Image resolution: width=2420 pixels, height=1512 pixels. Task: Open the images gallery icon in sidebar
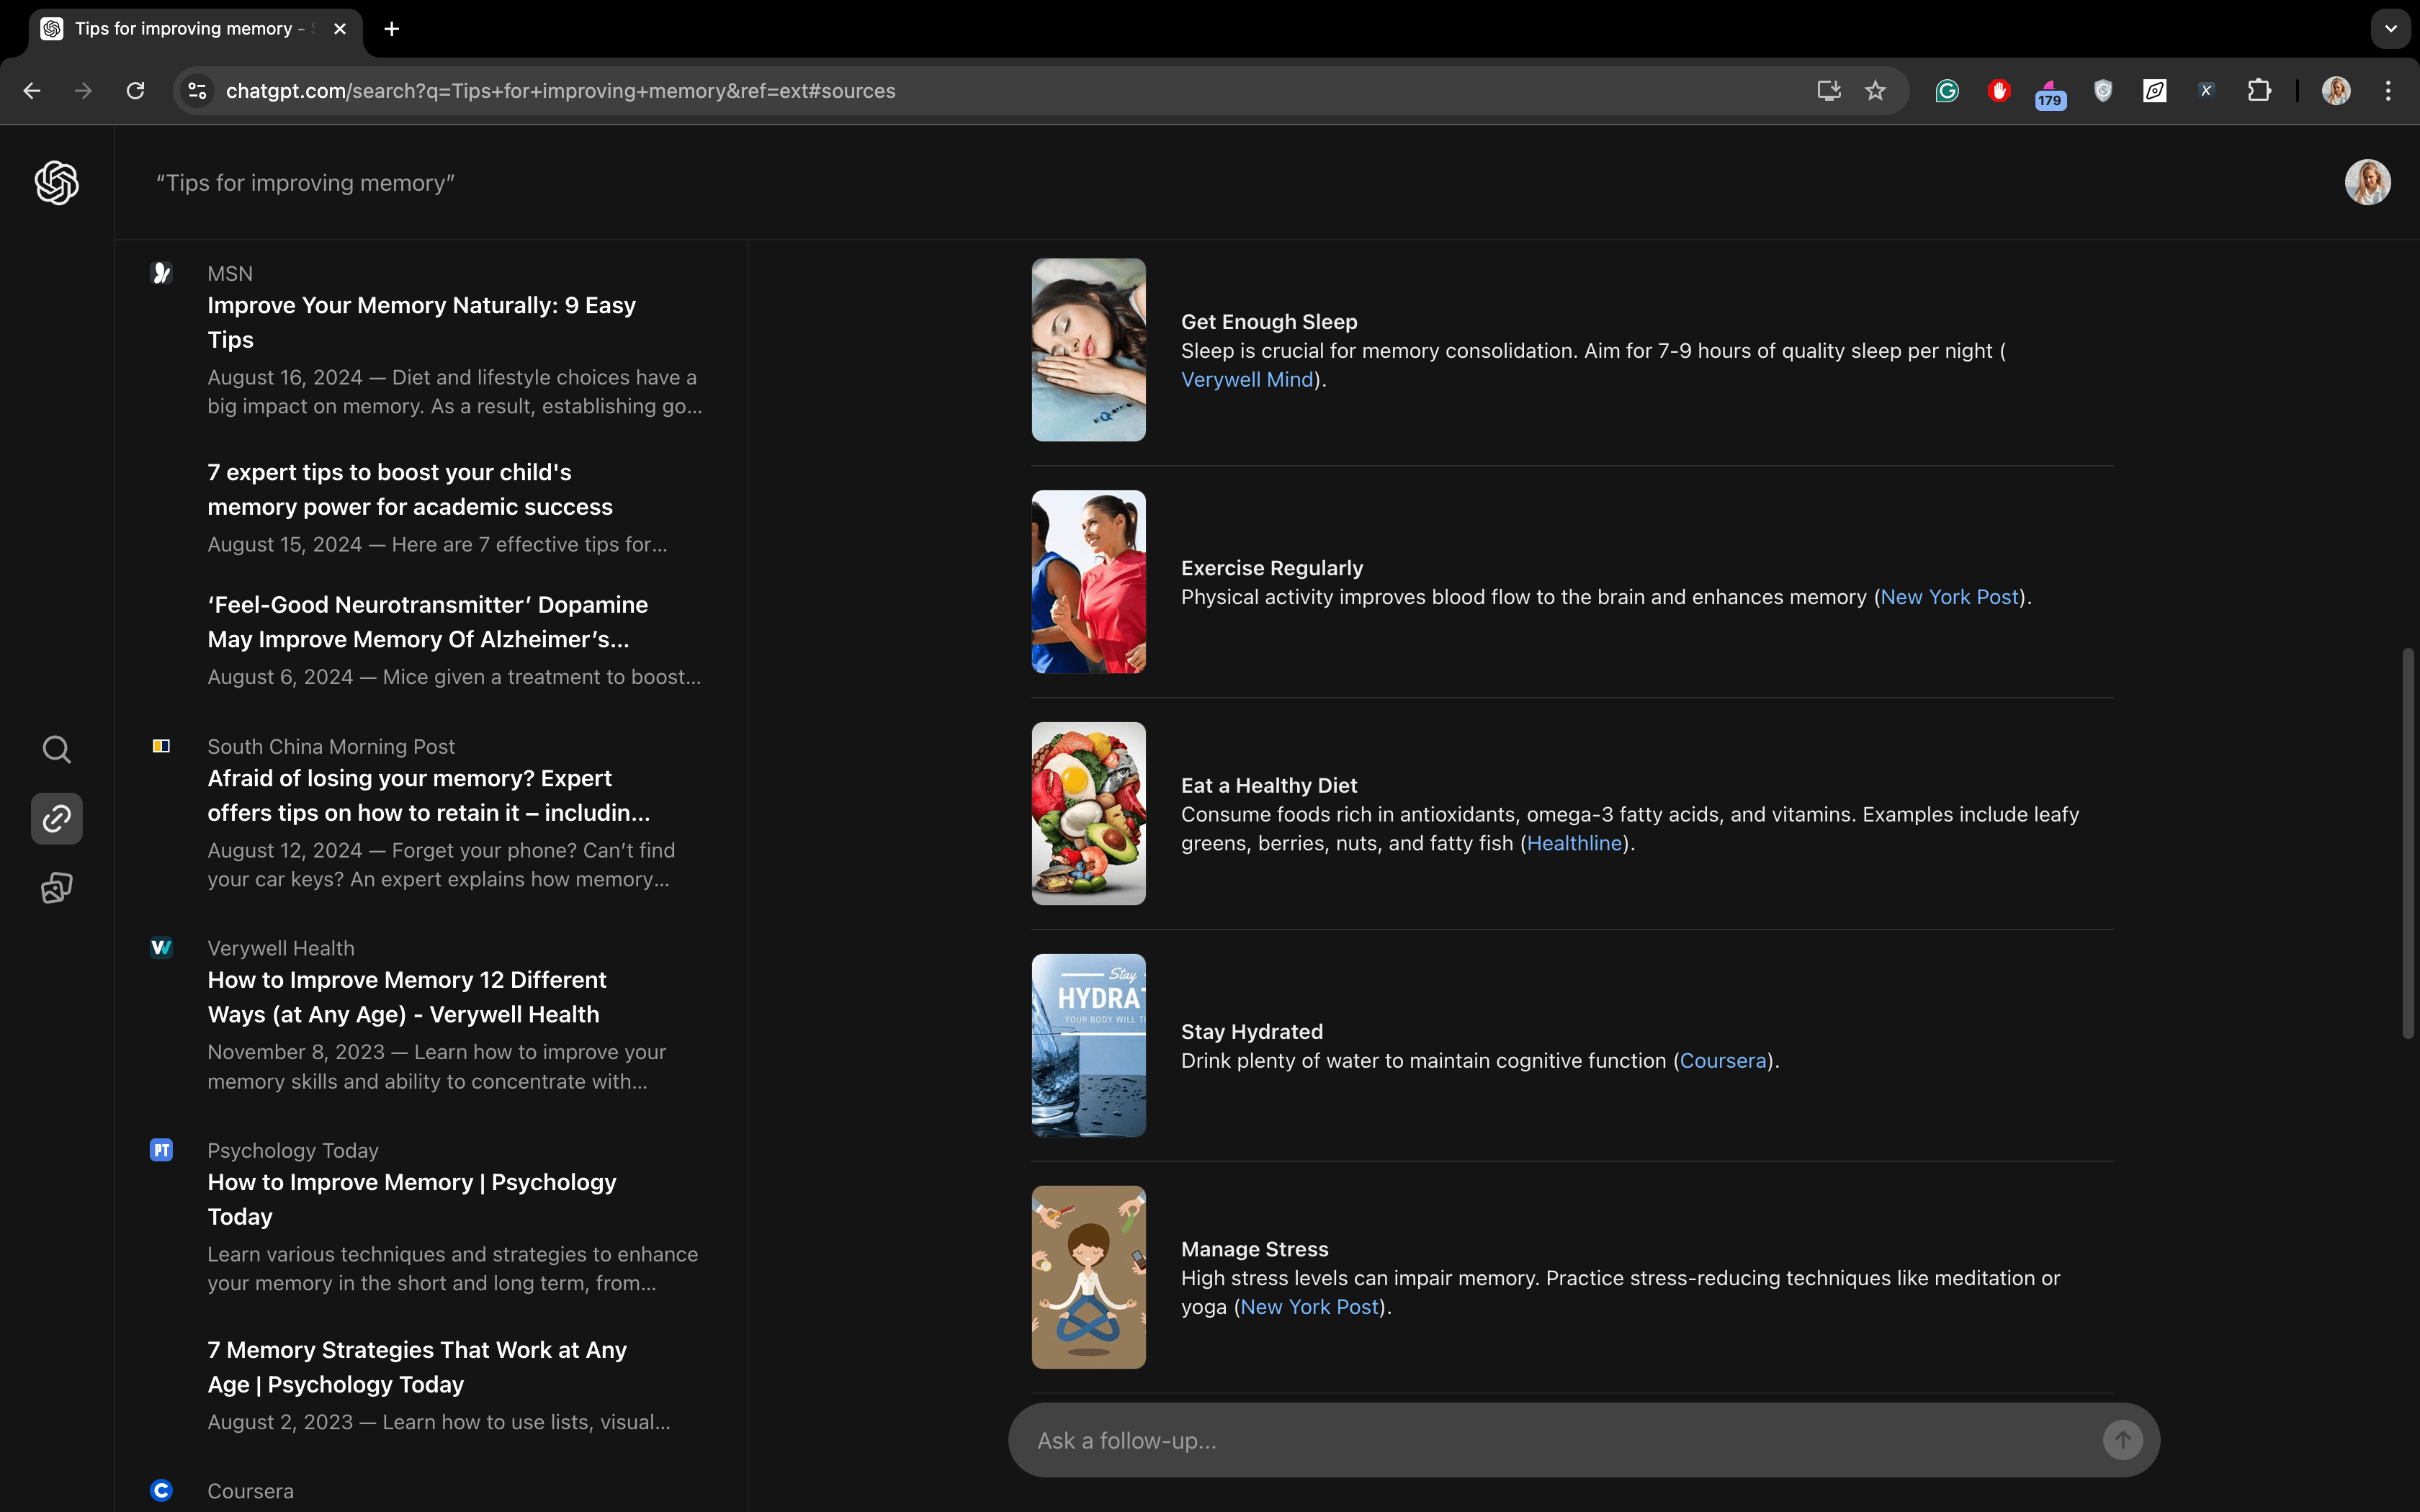(x=57, y=888)
